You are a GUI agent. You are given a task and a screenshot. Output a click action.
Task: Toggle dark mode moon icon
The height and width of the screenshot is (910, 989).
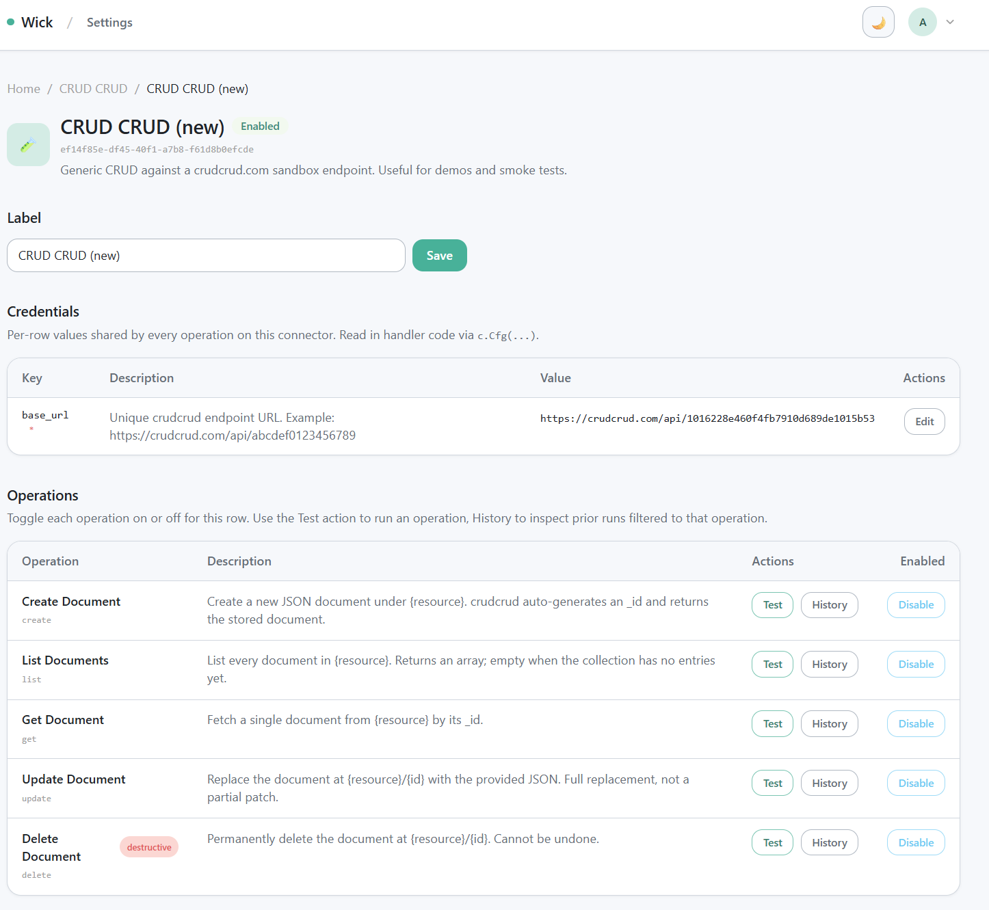pos(878,23)
